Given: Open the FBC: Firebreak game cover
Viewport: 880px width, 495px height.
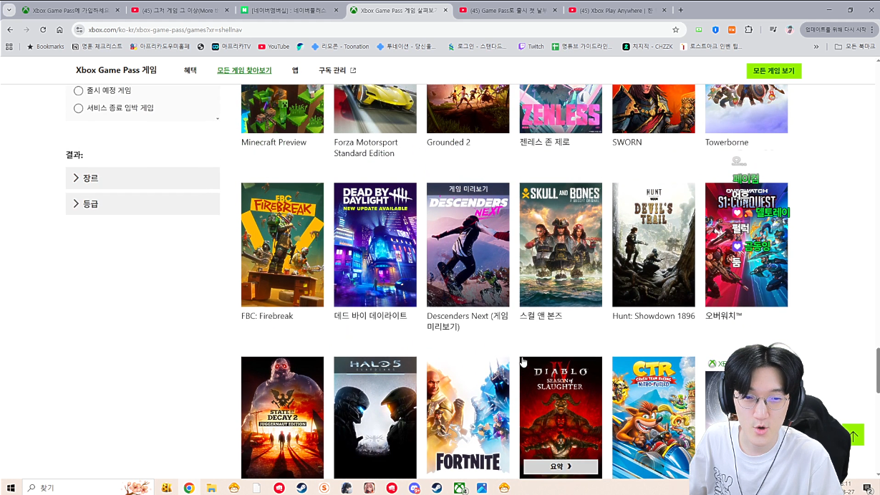Looking at the screenshot, I should 282,244.
